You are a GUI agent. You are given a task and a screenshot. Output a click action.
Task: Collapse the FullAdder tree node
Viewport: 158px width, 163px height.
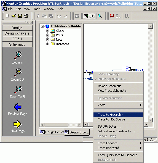[42, 26]
